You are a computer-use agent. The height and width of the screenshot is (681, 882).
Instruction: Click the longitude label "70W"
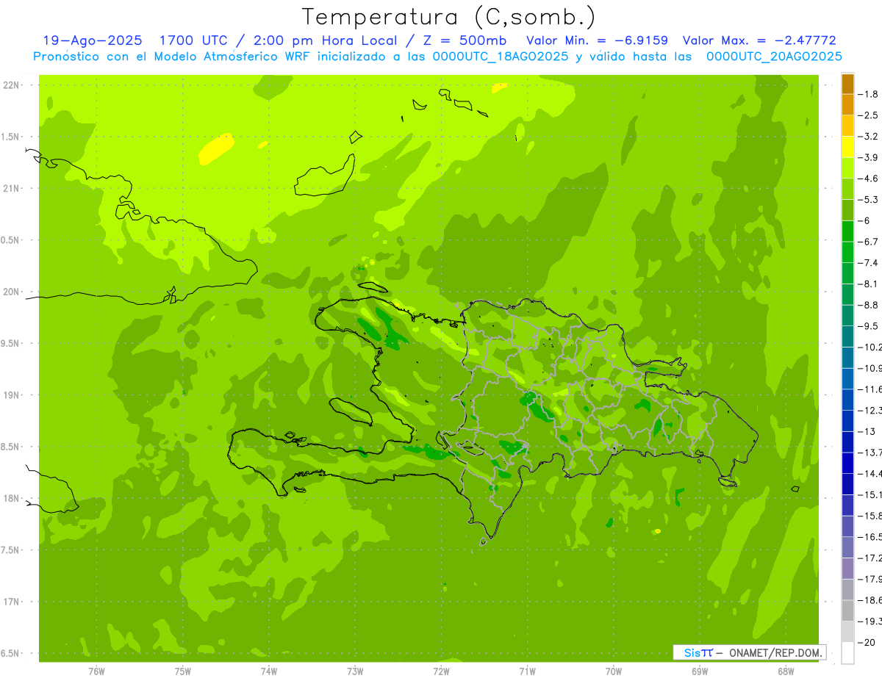coord(614,671)
